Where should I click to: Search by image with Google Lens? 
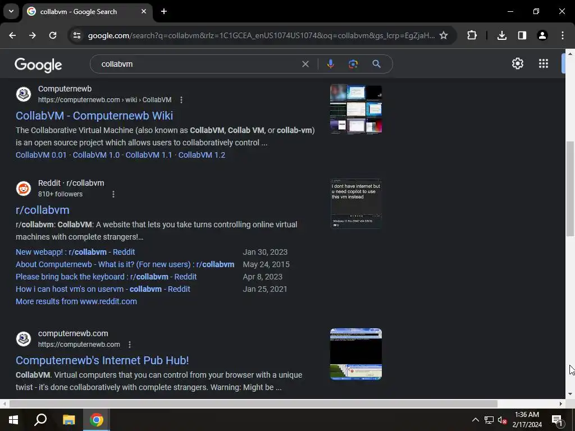353,64
